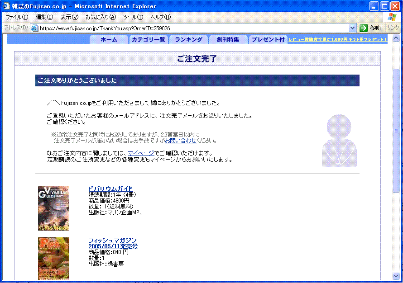403x283 pixels.
Task: Click the vertical scrollbar thumb
Action: pyautogui.click(x=396, y=130)
